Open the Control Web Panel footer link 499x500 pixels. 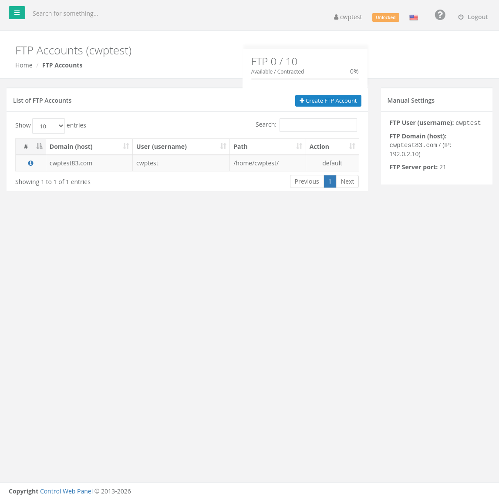tap(66, 491)
